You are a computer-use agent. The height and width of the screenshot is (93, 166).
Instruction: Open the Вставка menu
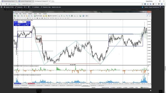click(25, 14)
